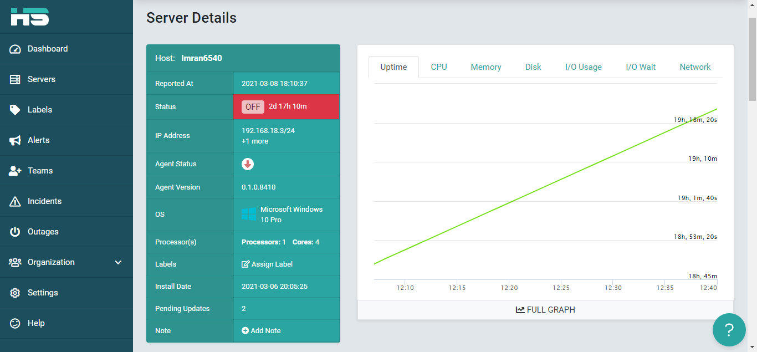Screen dimensions: 757x352
Task: Click the Labels tag icon
Action: [15, 110]
